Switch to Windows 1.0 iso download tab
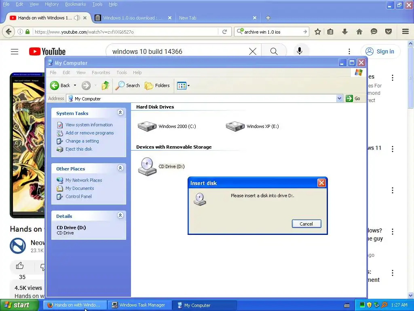 [x=133, y=18]
